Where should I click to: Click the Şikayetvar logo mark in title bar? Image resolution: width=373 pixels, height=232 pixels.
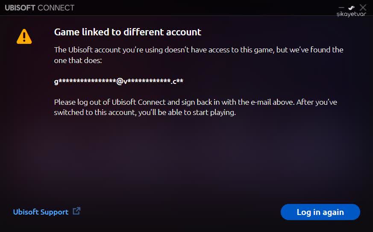tap(352, 7)
